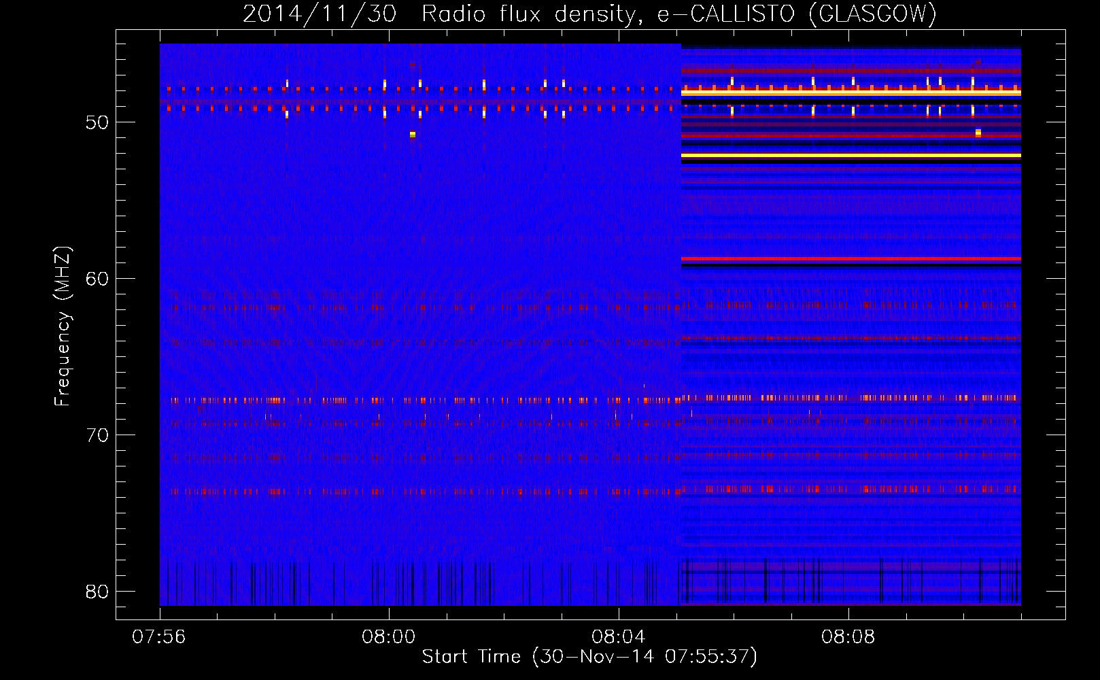Click the "Start Time (30-Nov-14 07:55:37)" label
The height and width of the screenshot is (680, 1100).
(x=589, y=657)
